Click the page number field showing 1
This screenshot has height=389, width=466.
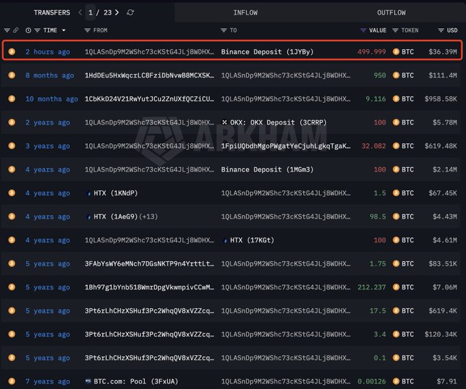pos(90,12)
